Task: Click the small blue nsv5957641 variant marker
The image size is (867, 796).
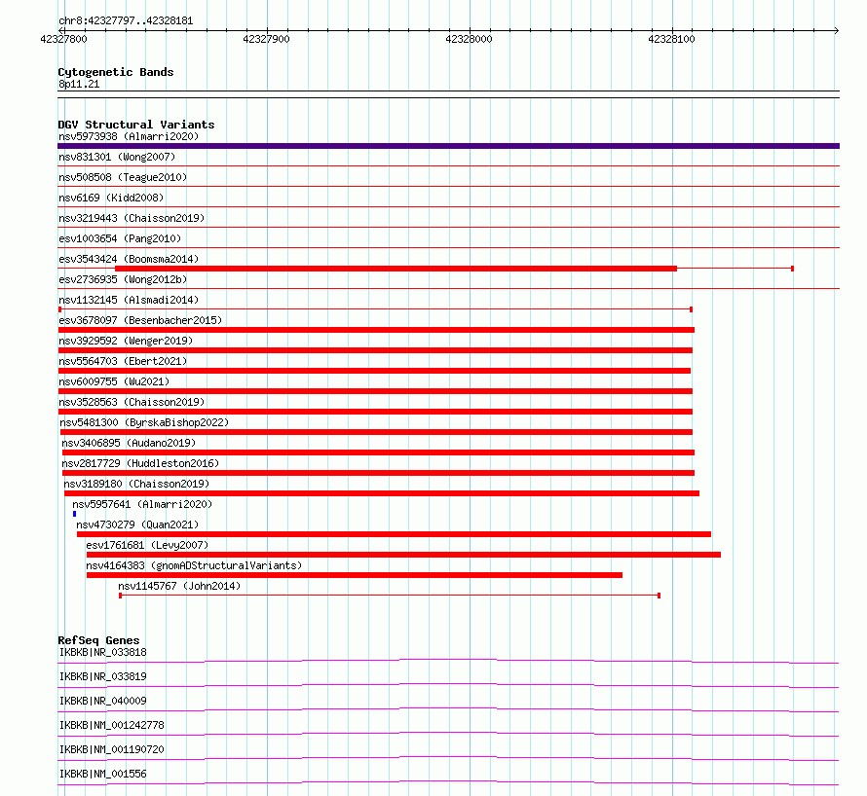Action: (75, 514)
